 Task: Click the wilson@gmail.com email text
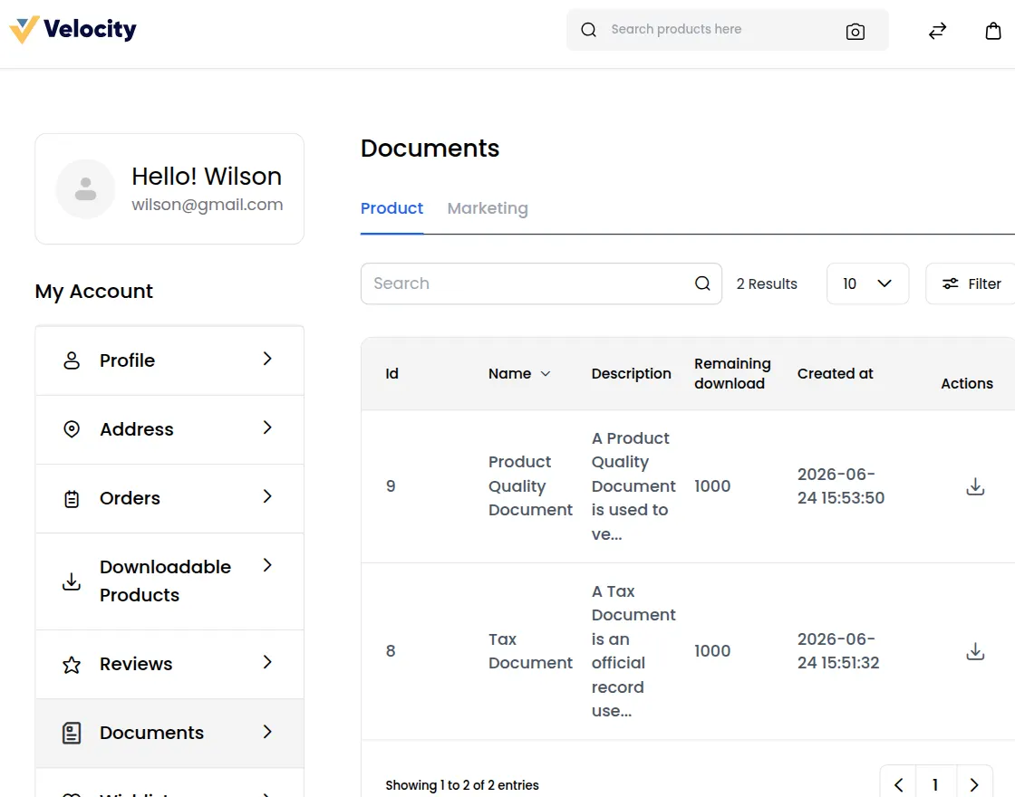point(208,205)
